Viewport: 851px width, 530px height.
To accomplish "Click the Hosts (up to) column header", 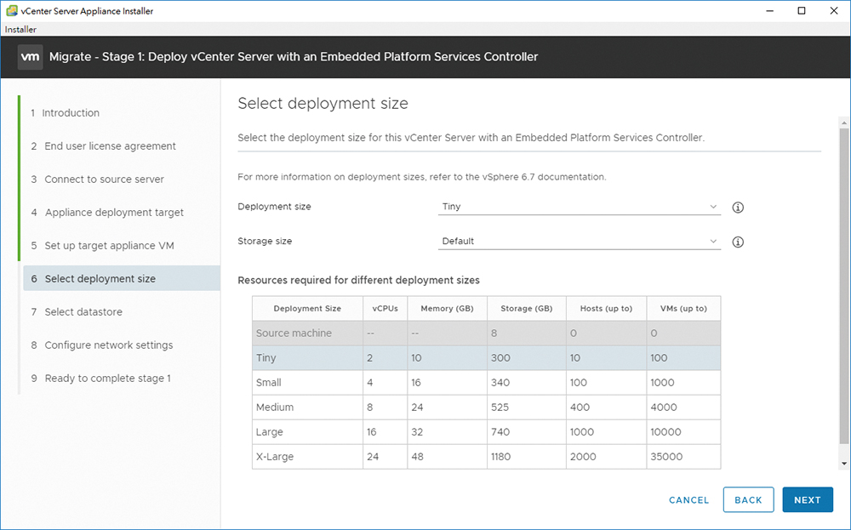I will point(606,309).
